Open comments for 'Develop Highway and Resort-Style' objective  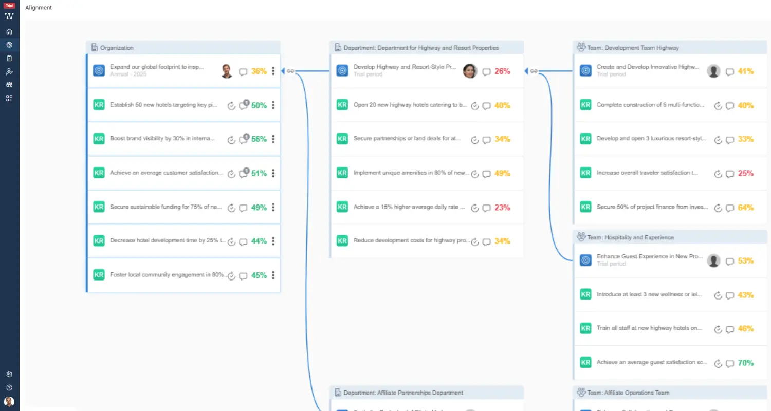(486, 71)
